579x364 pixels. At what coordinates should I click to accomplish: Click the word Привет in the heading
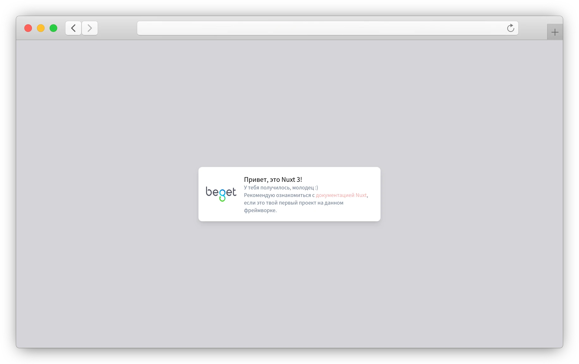255,180
